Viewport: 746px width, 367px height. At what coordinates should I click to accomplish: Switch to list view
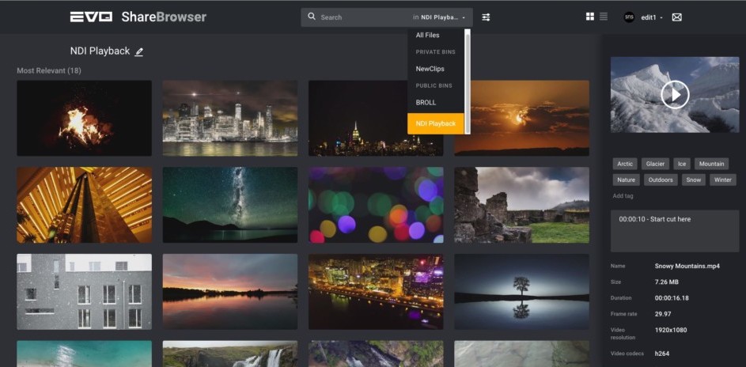604,17
